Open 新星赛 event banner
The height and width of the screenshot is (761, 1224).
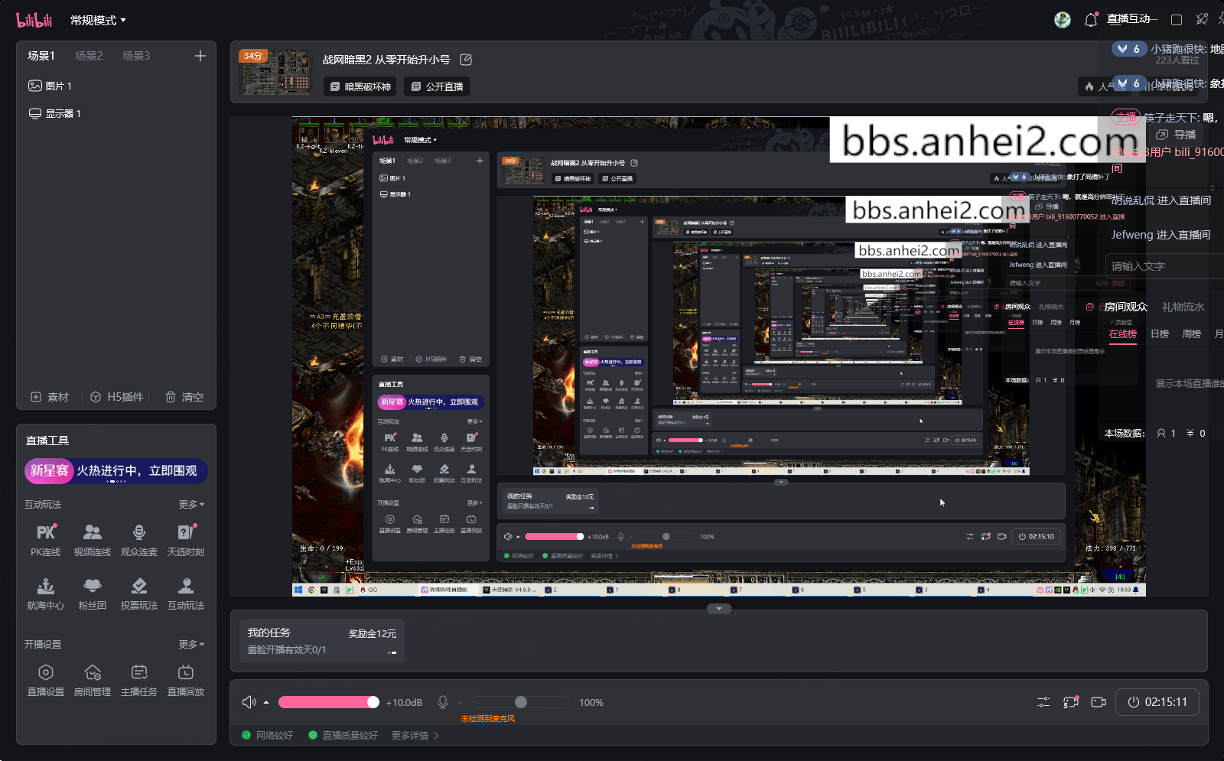pyautogui.click(x=116, y=471)
